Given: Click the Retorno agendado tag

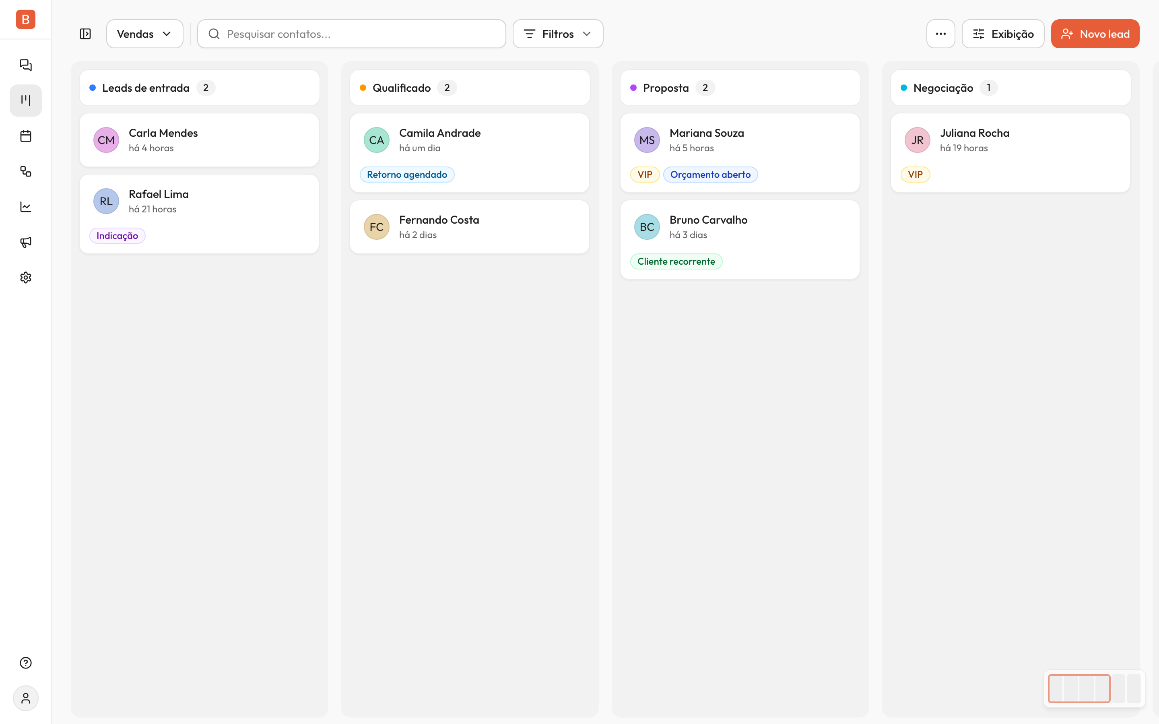Looking at the screenshot, I should pyautogui.click(x=407, y=174).
